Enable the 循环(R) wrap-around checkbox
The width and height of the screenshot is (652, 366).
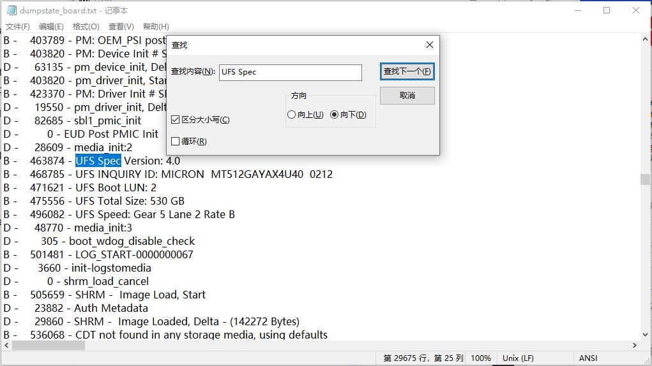click(189, 141)
